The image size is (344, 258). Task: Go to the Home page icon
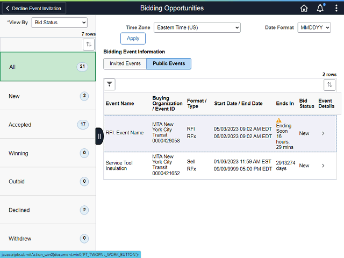click(304, 9)
